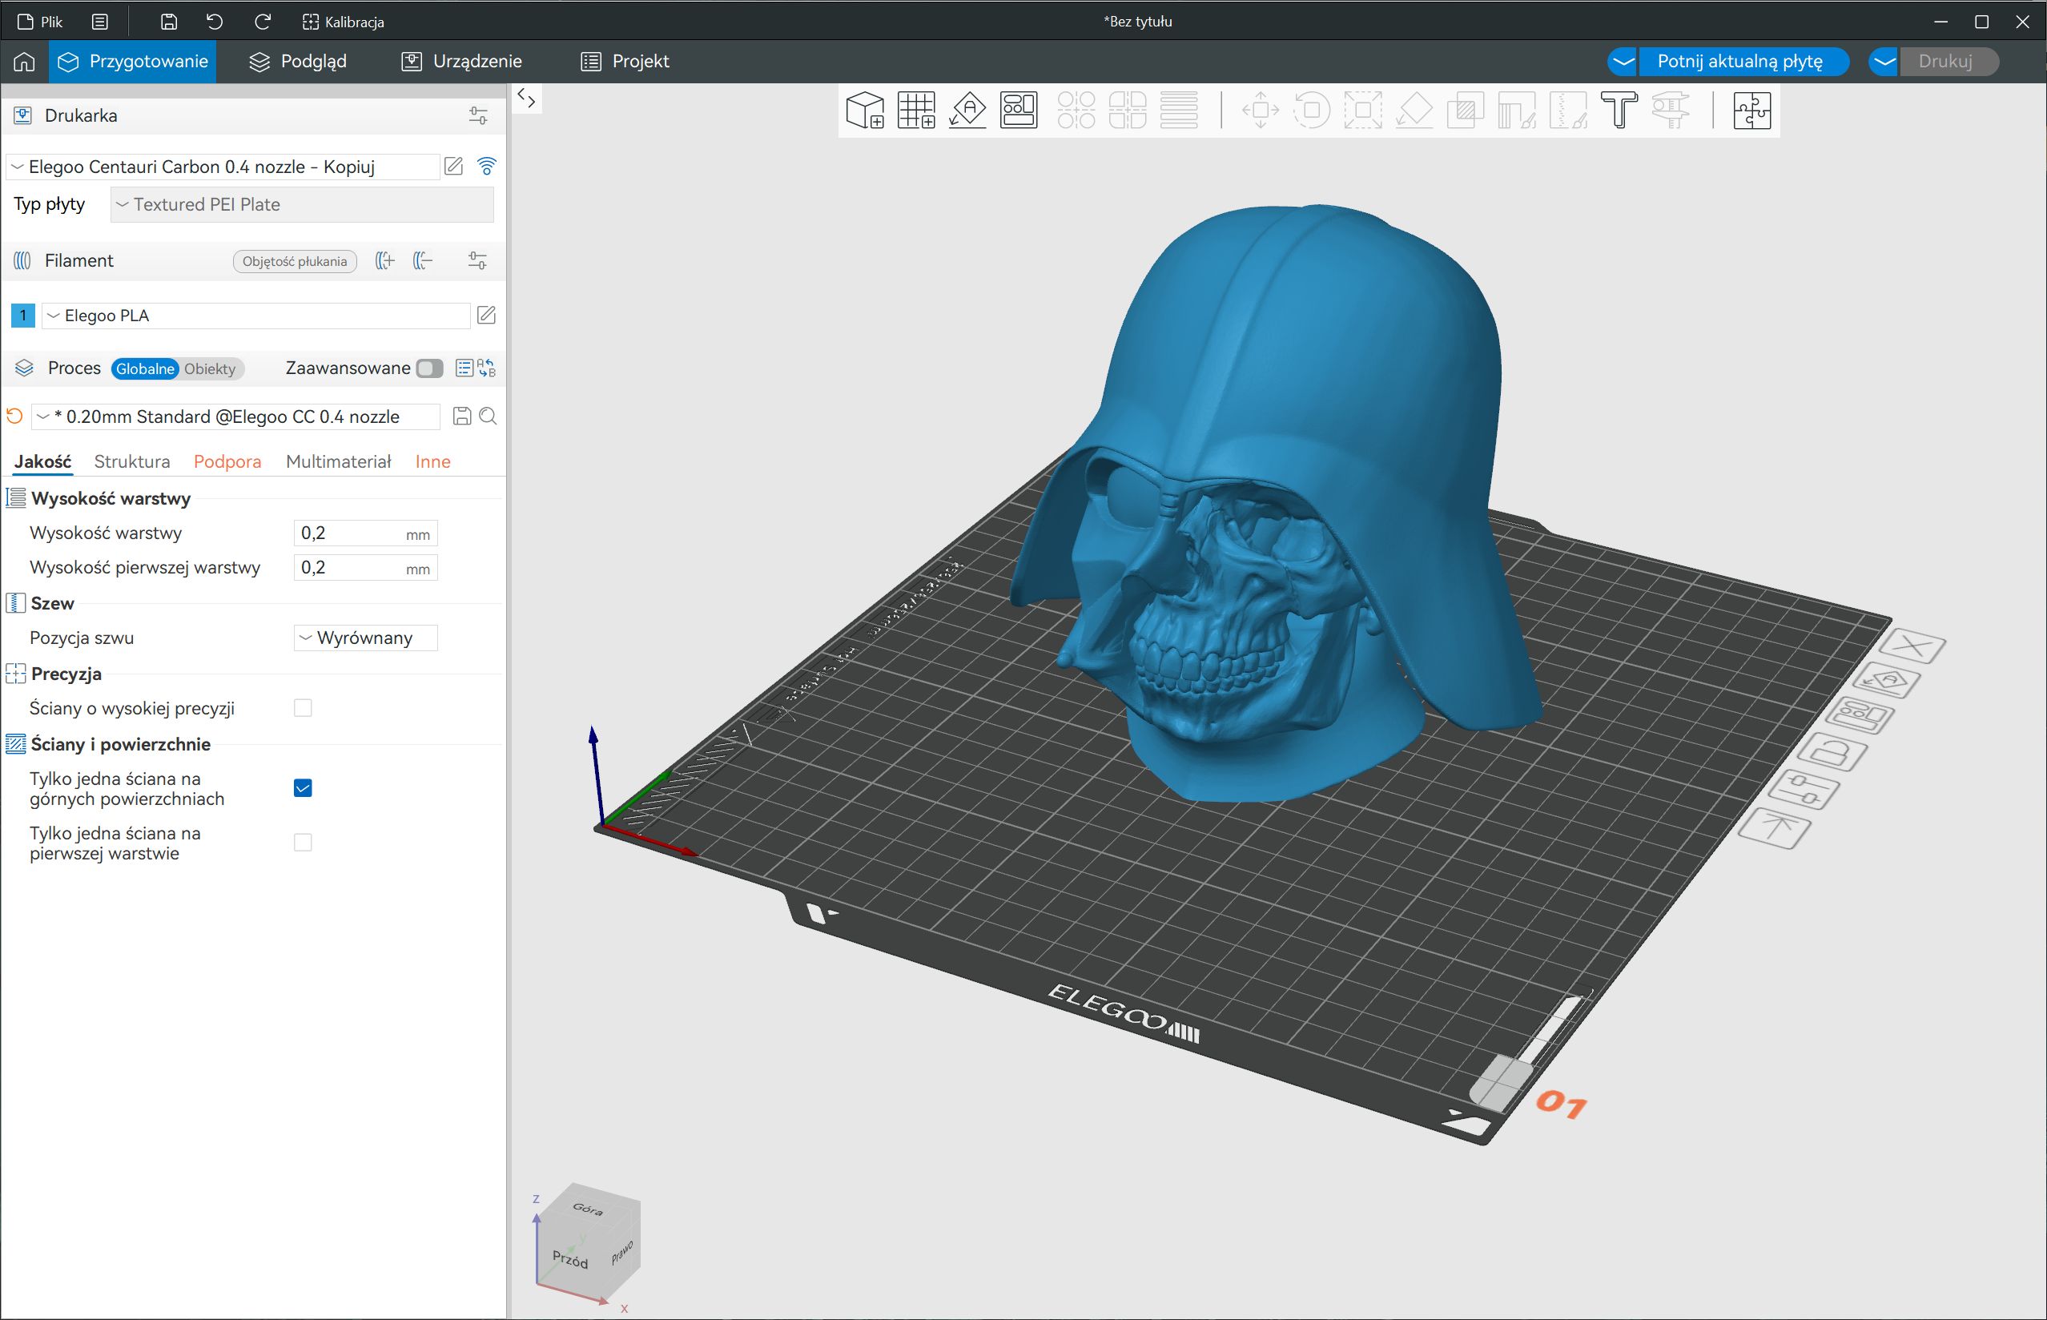Viewport: 2047px width, 1320px height.
Task: Switch to the Podgląd tab
Action: tap(298, 61)
